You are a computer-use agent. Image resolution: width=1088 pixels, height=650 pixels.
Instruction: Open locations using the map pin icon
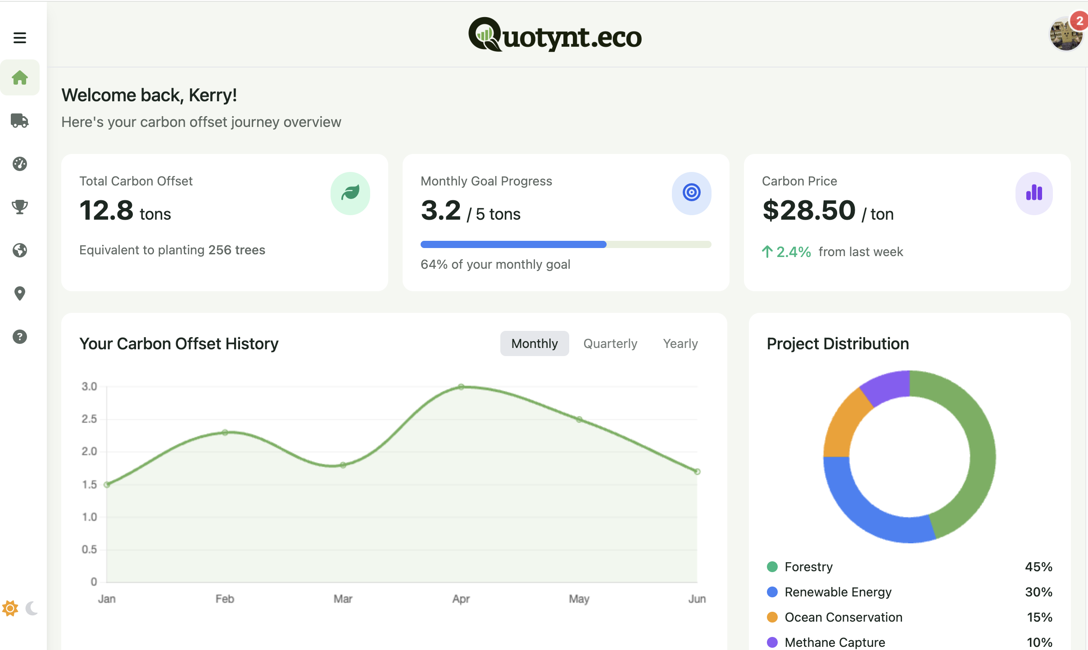20,293
